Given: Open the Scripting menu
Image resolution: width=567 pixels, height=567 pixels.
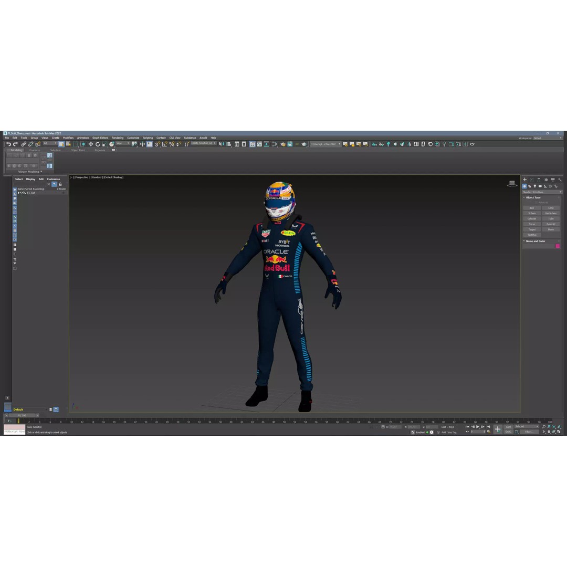Looking at the screenshot, I should click(x=148, y=138).
